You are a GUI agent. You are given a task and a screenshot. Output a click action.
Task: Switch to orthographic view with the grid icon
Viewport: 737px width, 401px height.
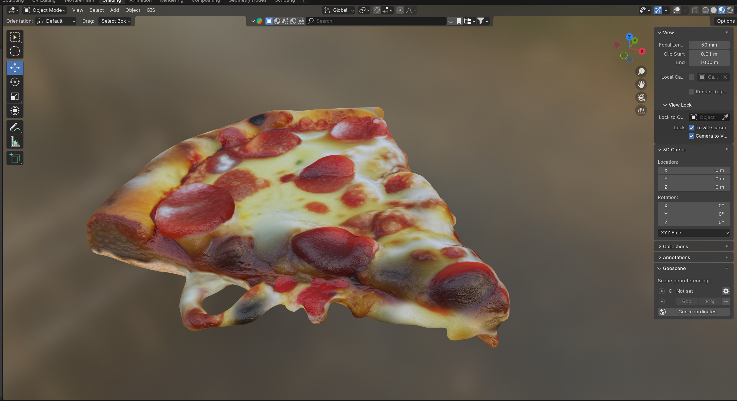(x=641, y=111)
